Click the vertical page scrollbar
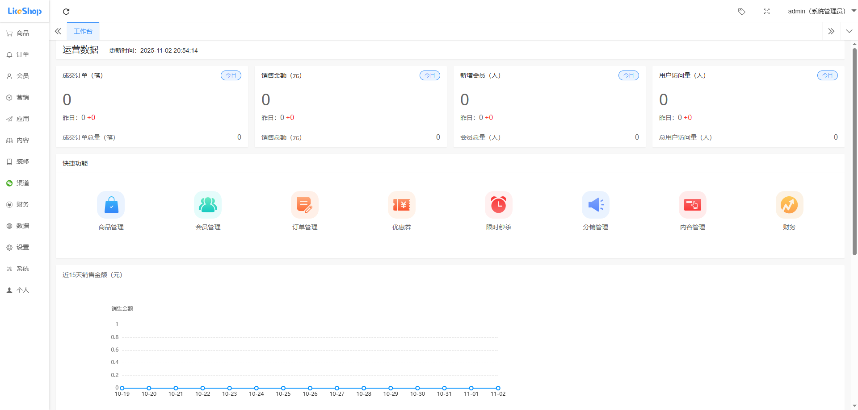Screen dimensions: 858x410 point(854,152)
